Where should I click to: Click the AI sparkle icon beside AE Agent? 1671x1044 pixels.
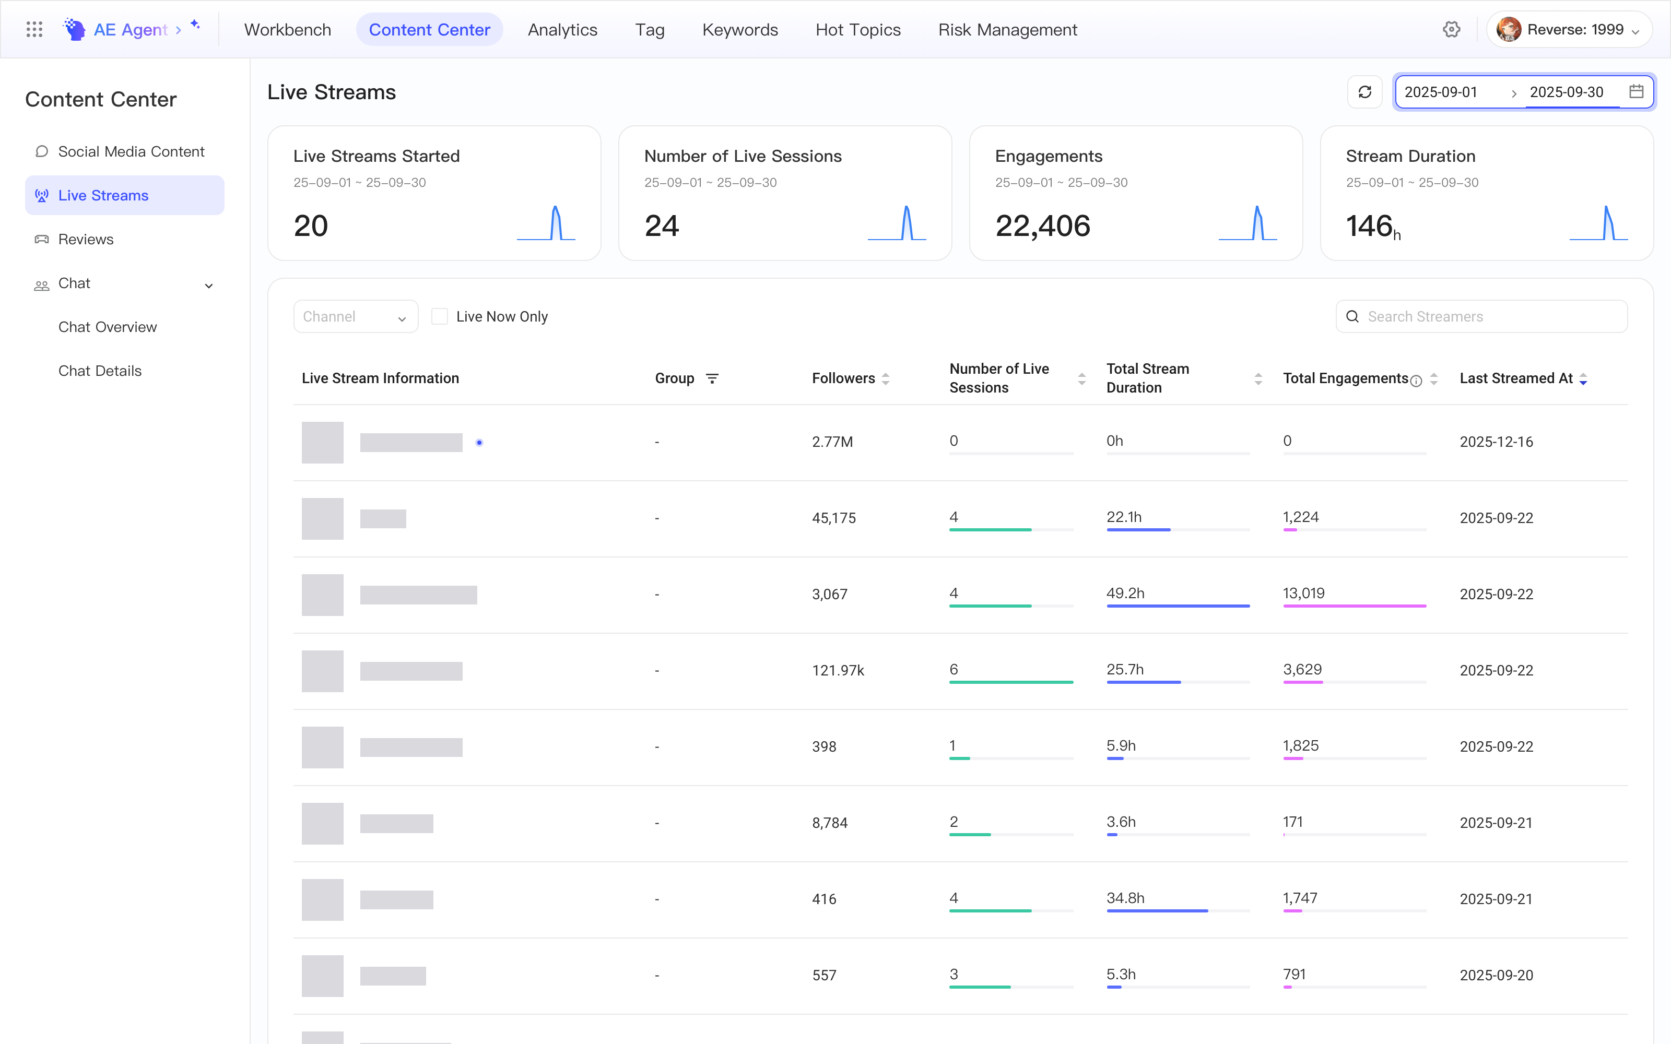click(x=195, y=25)
